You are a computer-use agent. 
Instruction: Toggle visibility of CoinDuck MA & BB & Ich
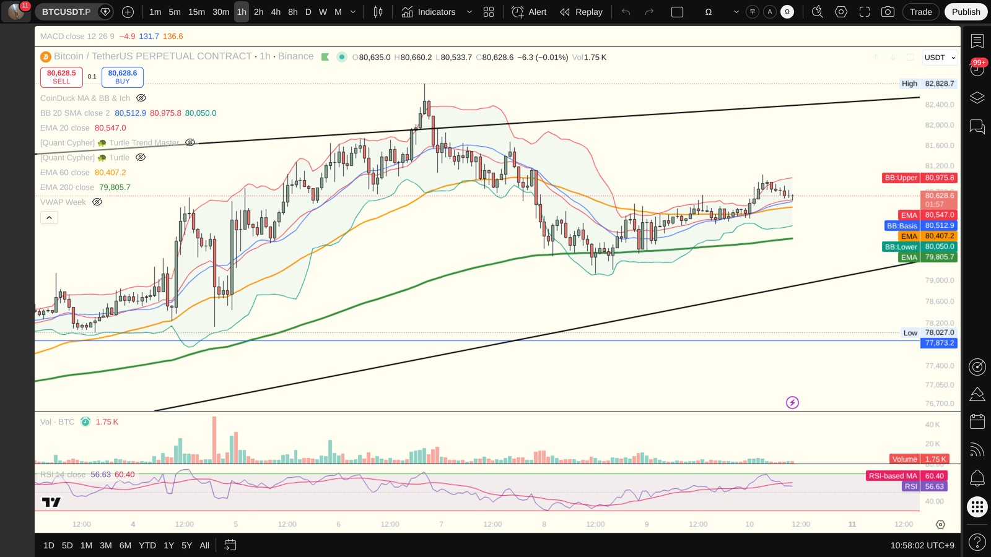141,98
